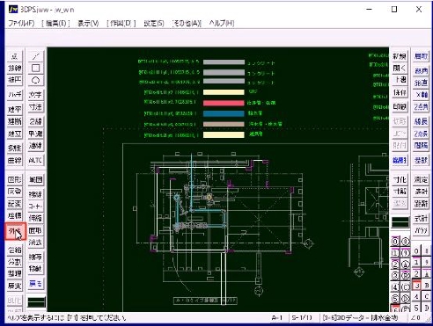The image size is (433, 326).
Task: Open the ファイル(F) menu
Action: point(21,24)
